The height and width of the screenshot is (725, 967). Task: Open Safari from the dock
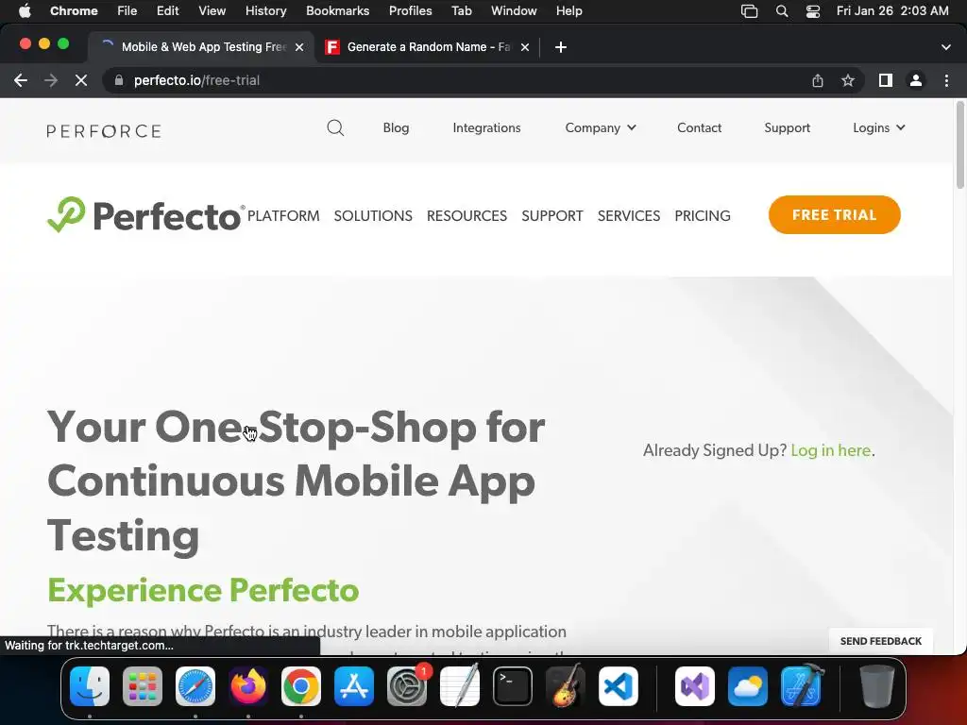[195, 686]
